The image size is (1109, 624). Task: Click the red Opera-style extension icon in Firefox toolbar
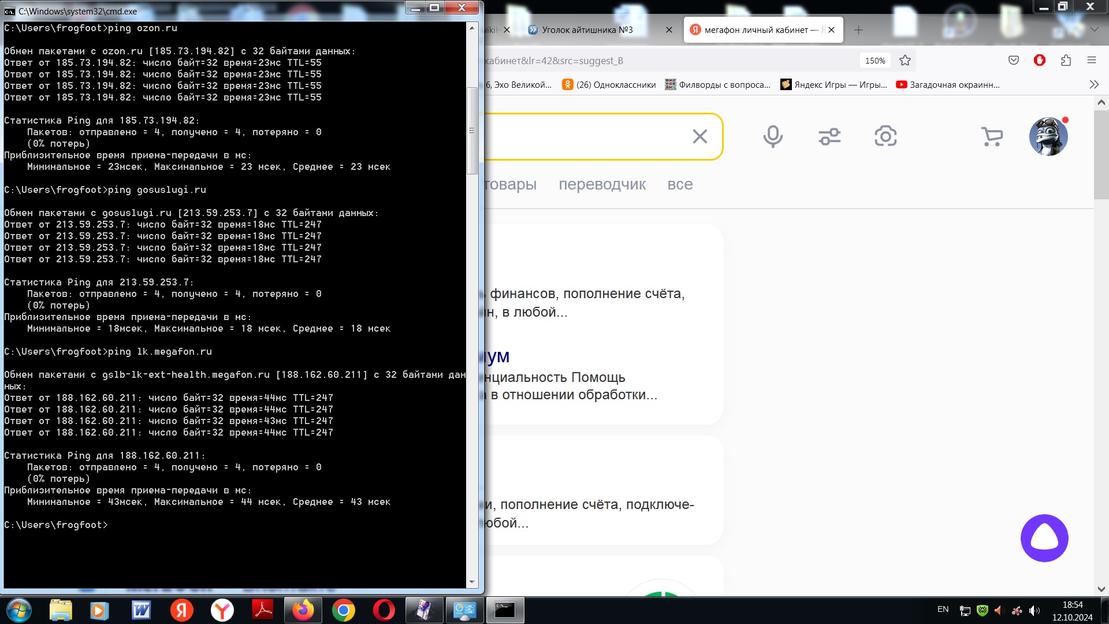[x=1040, y=61]
